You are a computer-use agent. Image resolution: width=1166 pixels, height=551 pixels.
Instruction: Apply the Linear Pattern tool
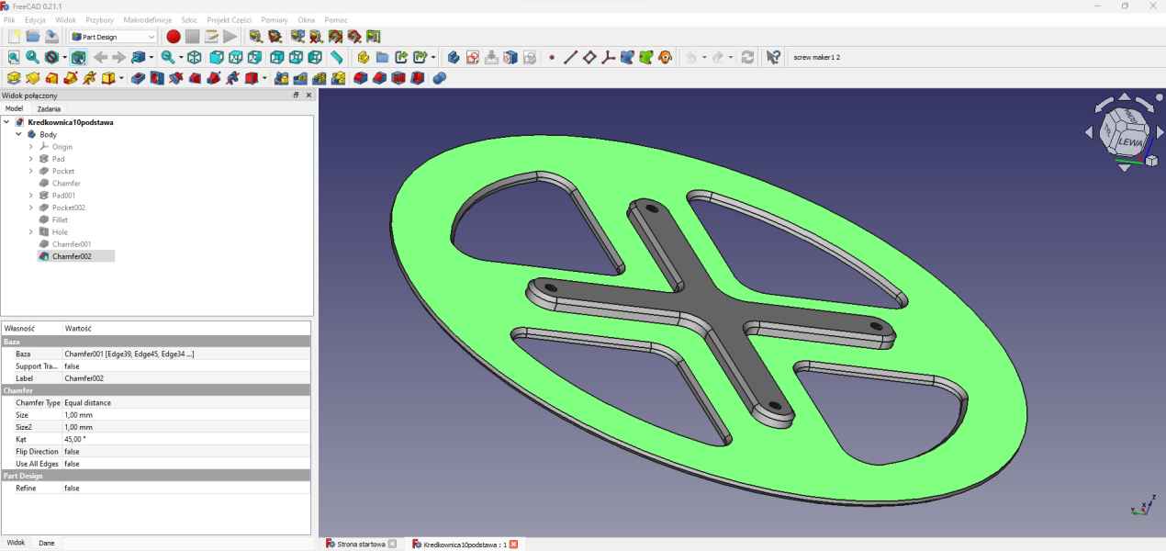click(x=300, y=78)
